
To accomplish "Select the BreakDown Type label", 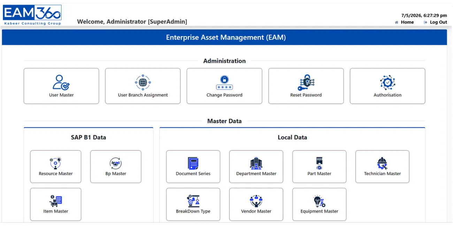I will coord(193,211).
